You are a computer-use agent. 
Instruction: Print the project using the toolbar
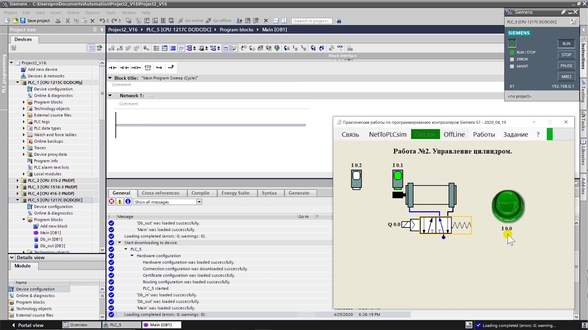coord(58,21)
